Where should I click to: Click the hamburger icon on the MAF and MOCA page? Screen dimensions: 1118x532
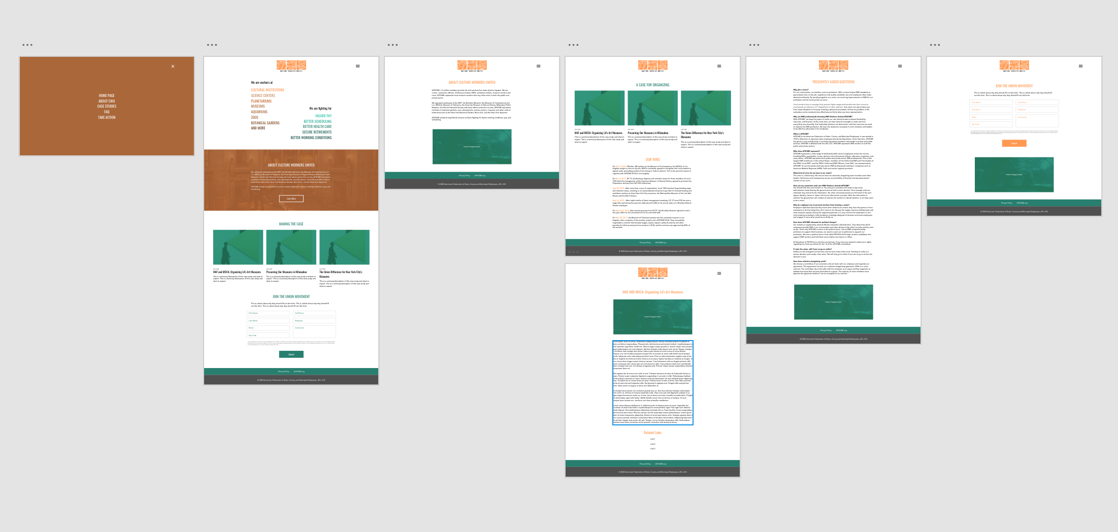719,273
